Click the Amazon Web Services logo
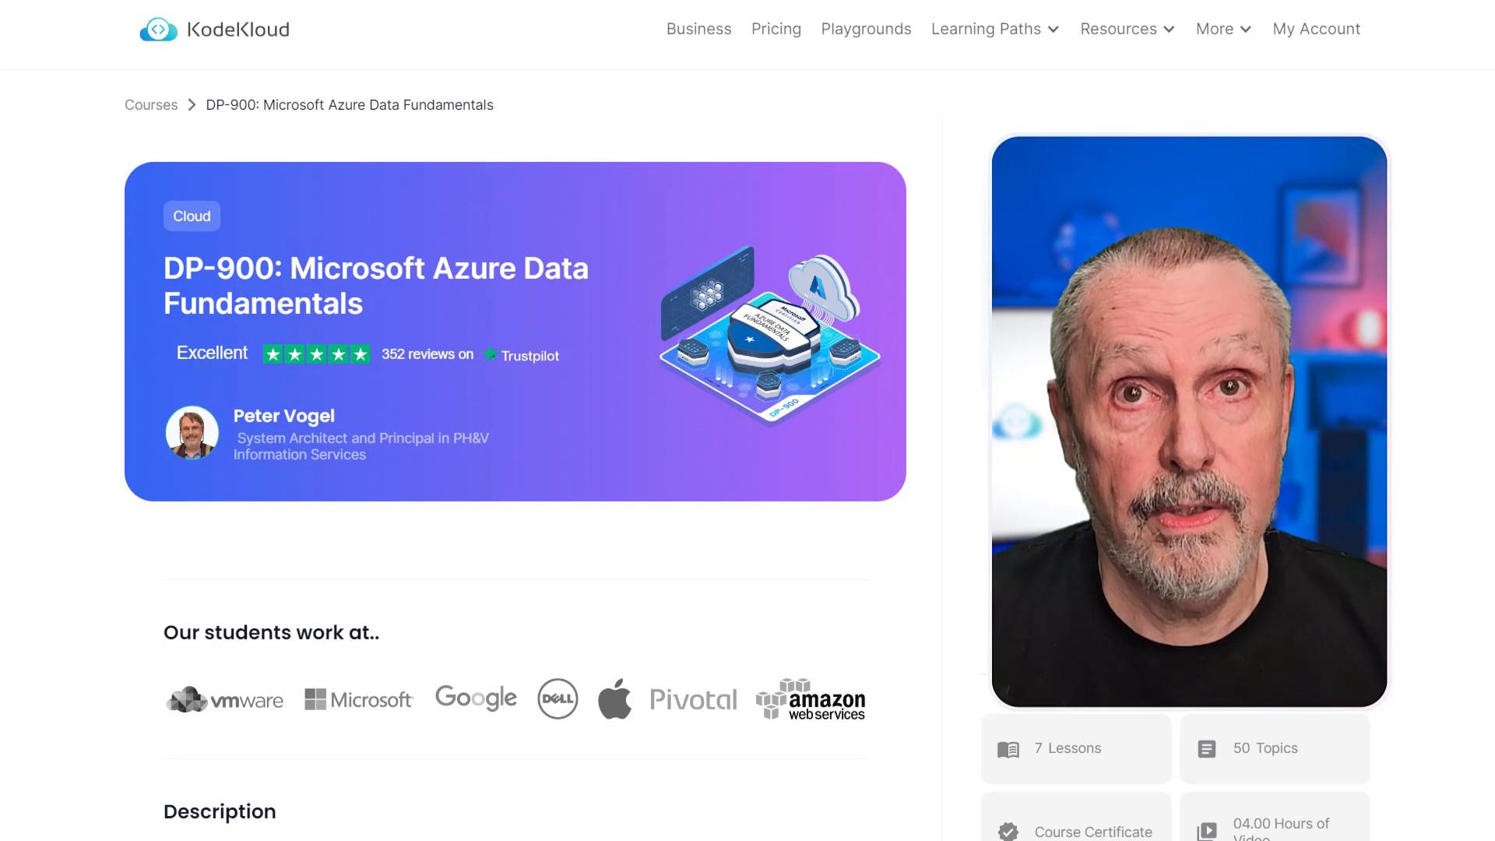 (810, 698)
